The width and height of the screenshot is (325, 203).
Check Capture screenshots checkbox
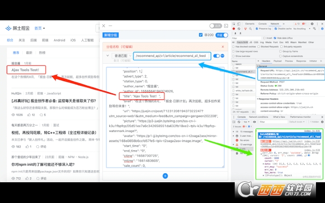[x=280, y=56]
